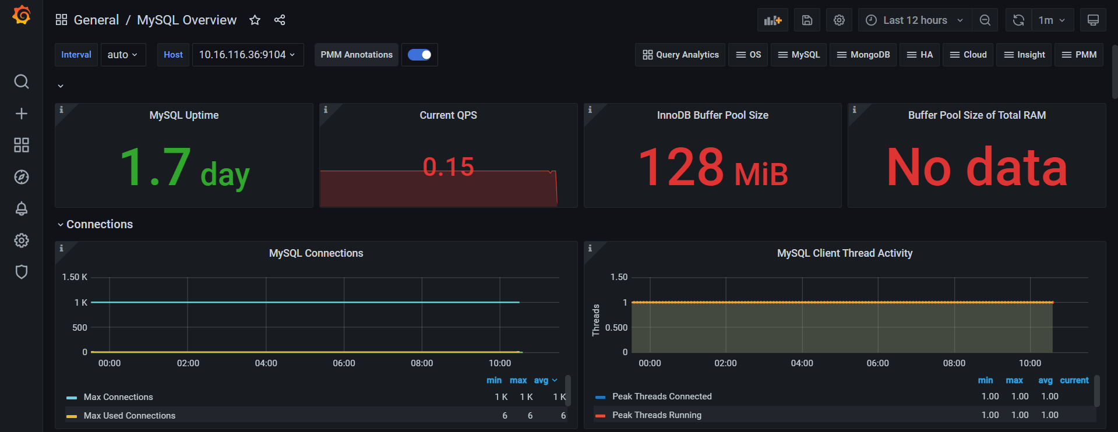The height and width of the screenshot is (432, 1118).
Task: Open Dashboards section in sidebar
Action: point(22,145)
